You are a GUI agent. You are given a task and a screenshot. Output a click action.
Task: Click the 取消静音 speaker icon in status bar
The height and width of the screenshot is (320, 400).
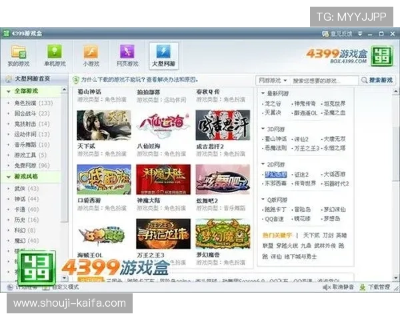(x=326, y=287)
